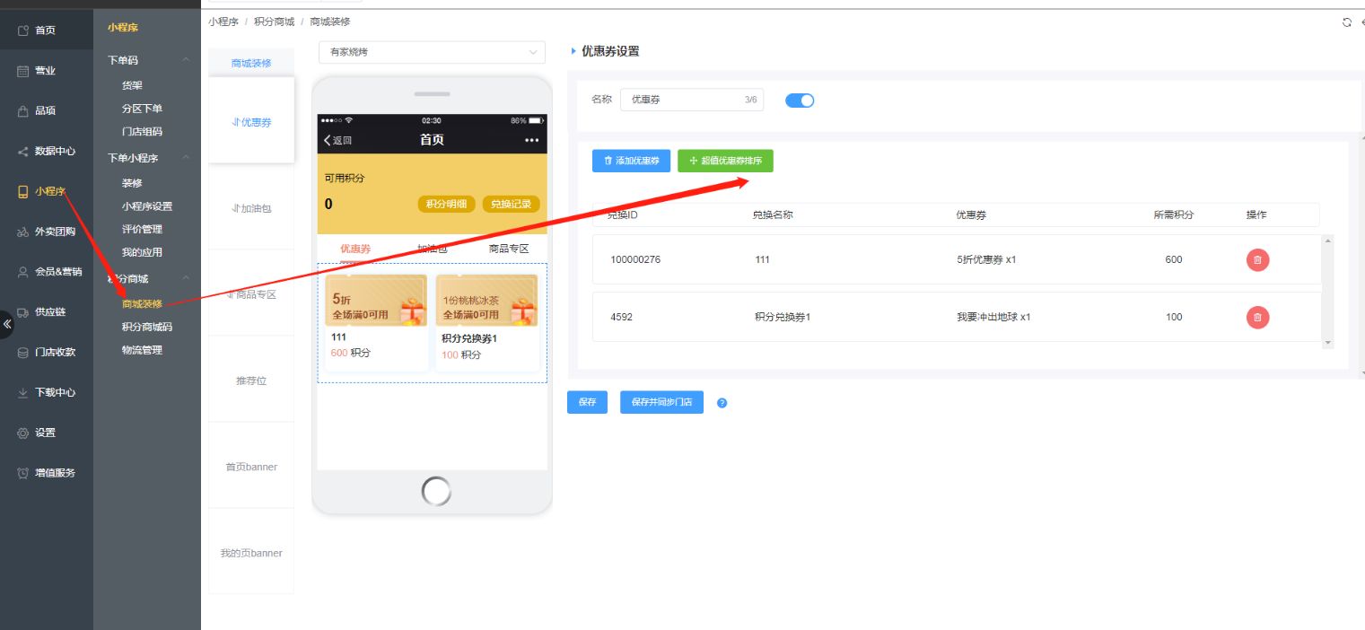The width and height of the screenshot is (1365, 630).
Task: Select the 我的页banner module card
Action: [x=251, y=553]
